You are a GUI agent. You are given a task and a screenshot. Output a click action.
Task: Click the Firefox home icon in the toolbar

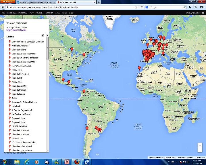(x=196, y=7)
